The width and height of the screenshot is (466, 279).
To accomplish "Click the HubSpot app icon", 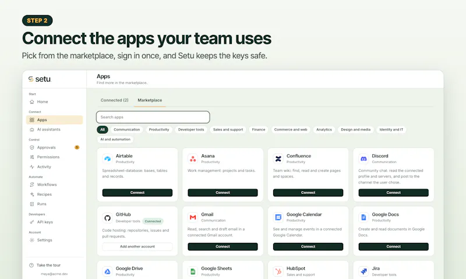I will click(x=278, y=271).
